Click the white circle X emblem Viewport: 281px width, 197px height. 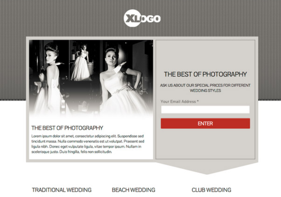132,18
